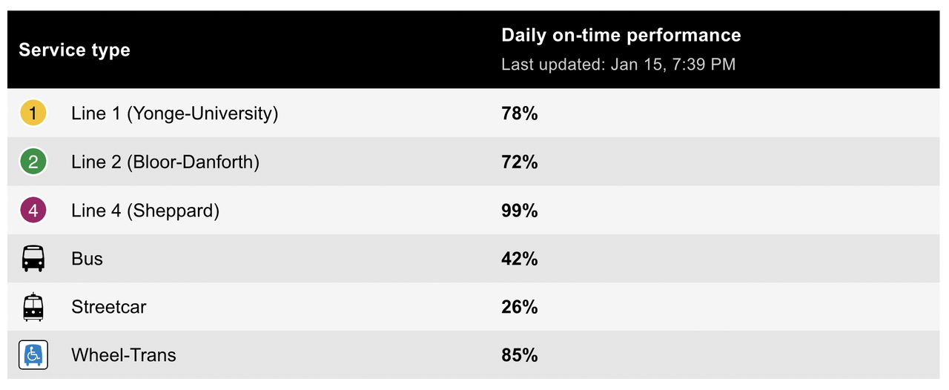Click the Daily on-time performance header

point(621,35)
